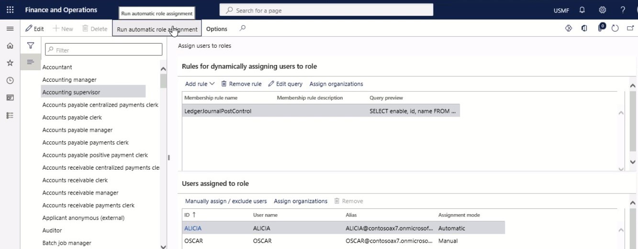638x249 pixels.
Task: Open Modules list icon in the sidebar
Action: (x=10, y=115)
